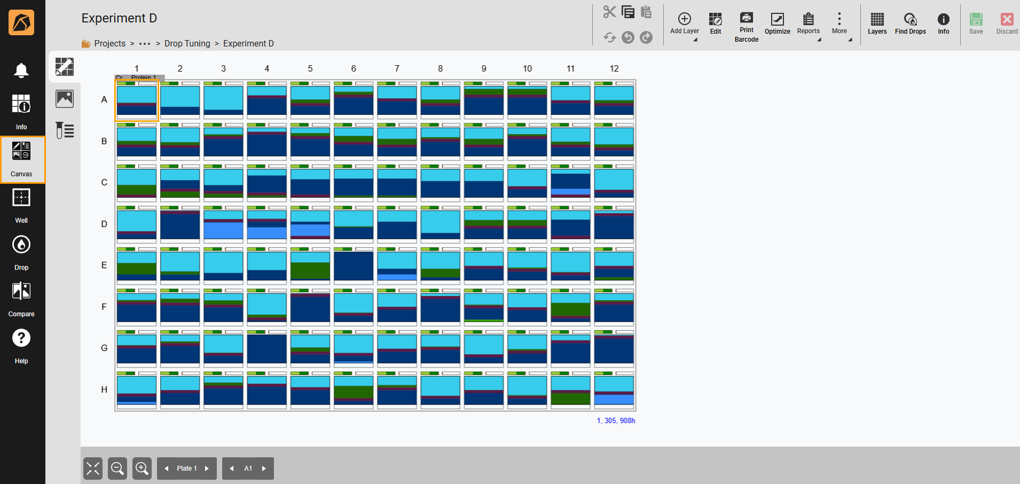Zoom in using the magnifier plus icon
This screenshot has height=484, width=1020.
pos(142,468)
